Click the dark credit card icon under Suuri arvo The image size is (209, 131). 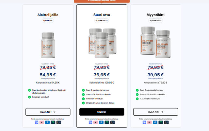tap(112, 122)
